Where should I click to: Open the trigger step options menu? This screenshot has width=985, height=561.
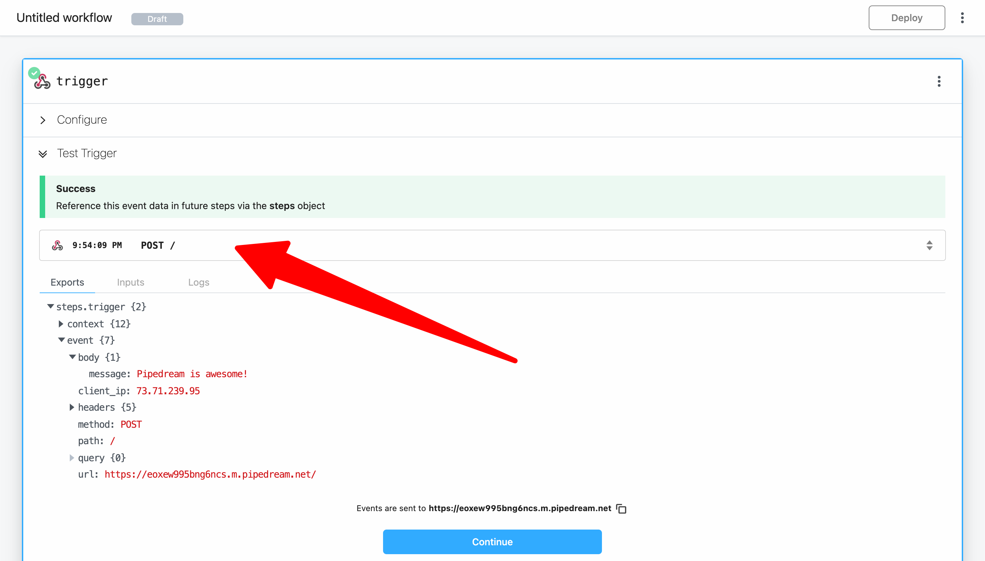tap(939, 81)
